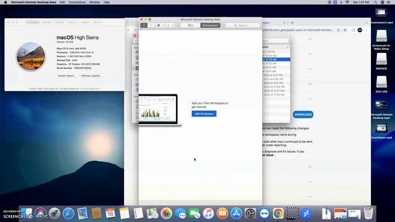Open the Help menu
This screenshot has height=222, width=395.
pyautogui.click(x=107, y=2)
